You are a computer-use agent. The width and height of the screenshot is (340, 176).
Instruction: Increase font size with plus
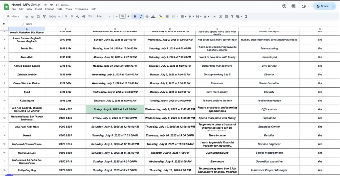tap(128, 16)
